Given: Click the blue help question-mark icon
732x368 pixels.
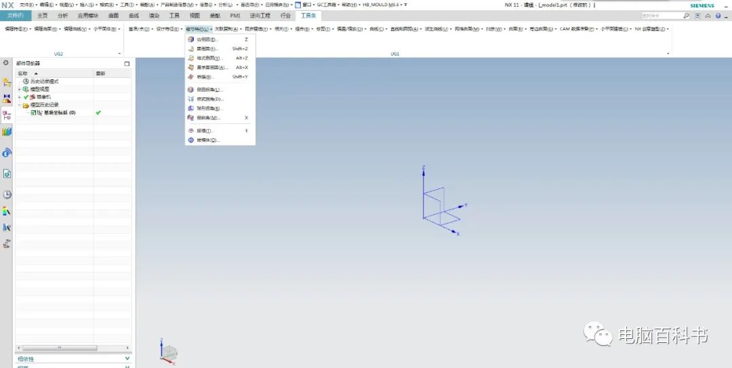Looking at the screenshot, I should 718,15.
